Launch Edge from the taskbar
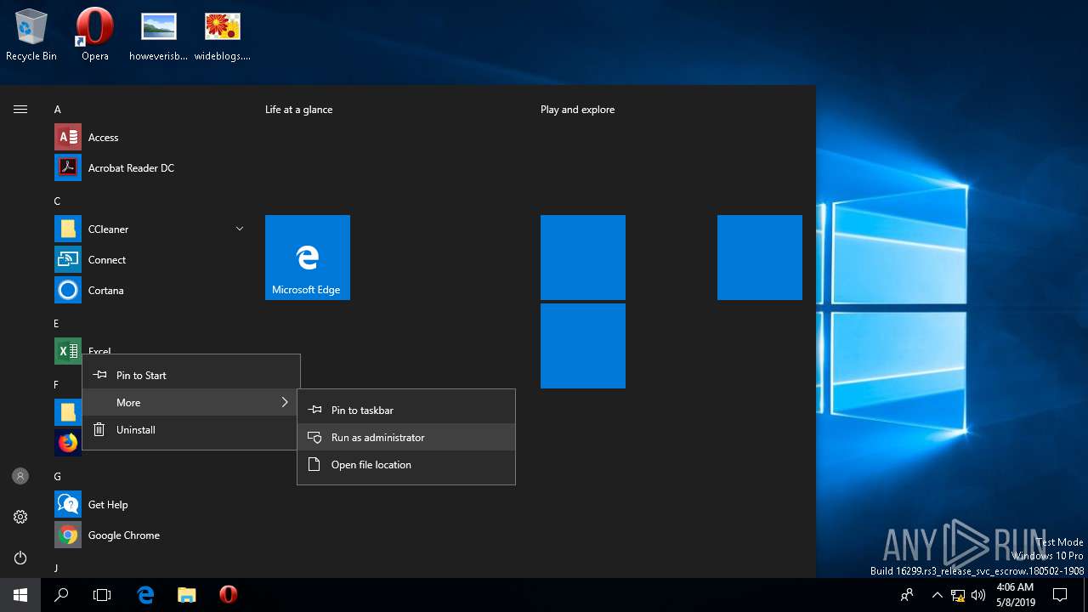Image resolution: width=1088 pixels, height=612 pixels. [x=145, y=595]
